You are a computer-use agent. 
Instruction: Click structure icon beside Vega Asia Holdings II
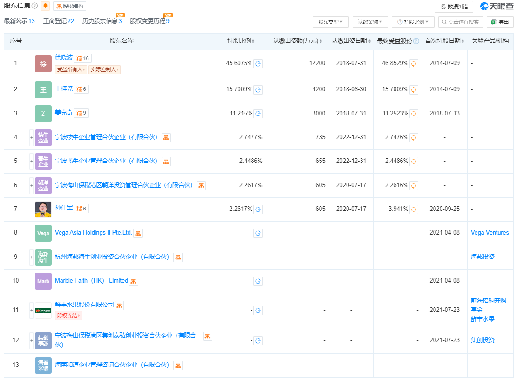(x=138, y=233)
